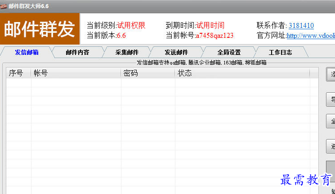Go to the 发送邮件 tab
Screen dimensions: 335x194
coord(176,52)
